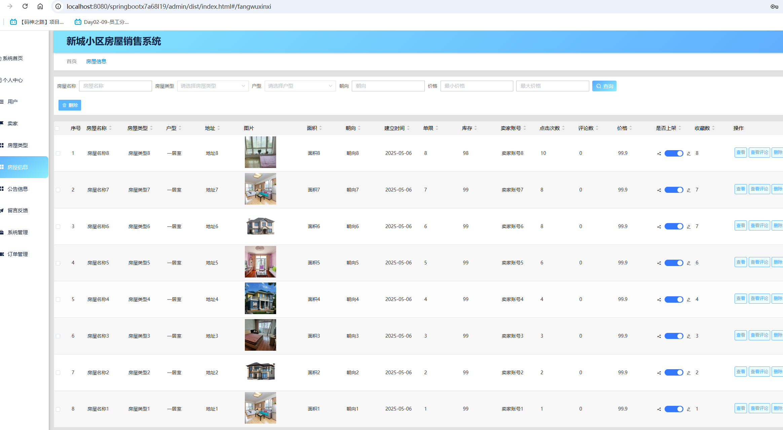Screen dimensions: 783x430
Task: Check the select-all checkbox in the table header
Action: coord(57,128)
